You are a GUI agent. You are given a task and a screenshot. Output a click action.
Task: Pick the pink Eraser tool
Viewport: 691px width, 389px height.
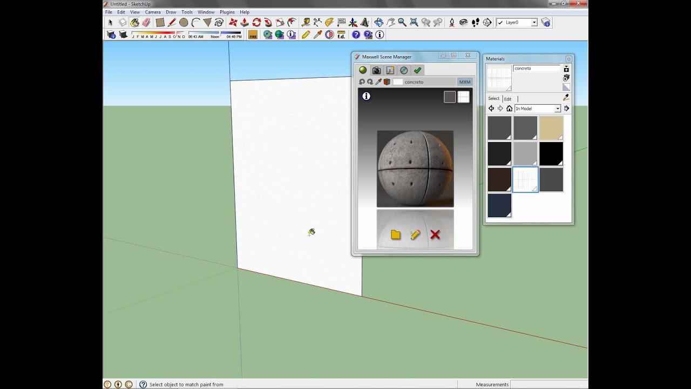(x=146, y=23)
